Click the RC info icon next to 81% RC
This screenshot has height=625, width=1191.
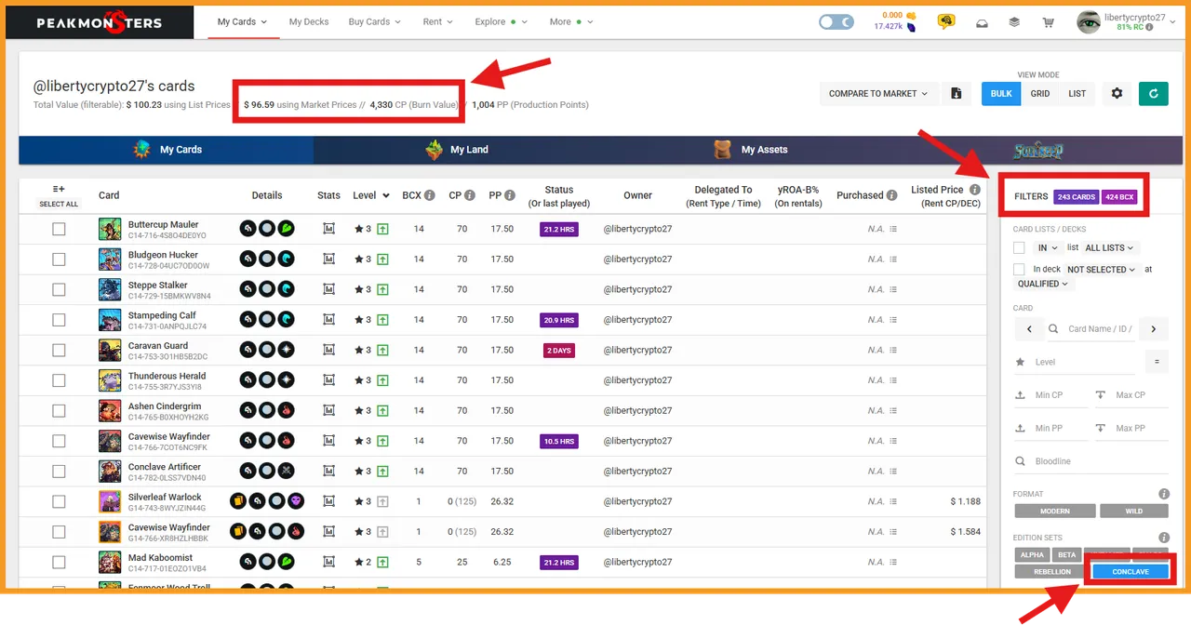1149,28
